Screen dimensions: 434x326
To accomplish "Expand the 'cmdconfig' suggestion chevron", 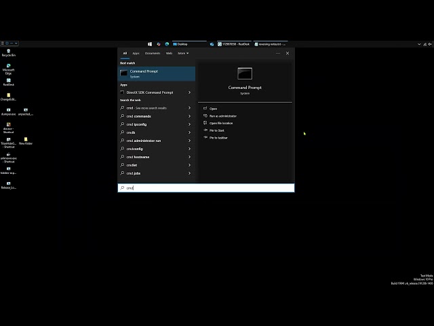I will pos(190,149).
